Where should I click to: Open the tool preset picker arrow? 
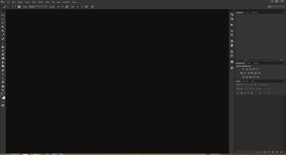[x=8, y=7]
